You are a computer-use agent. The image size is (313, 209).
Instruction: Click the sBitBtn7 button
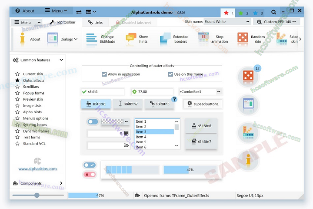pos(201,142)
